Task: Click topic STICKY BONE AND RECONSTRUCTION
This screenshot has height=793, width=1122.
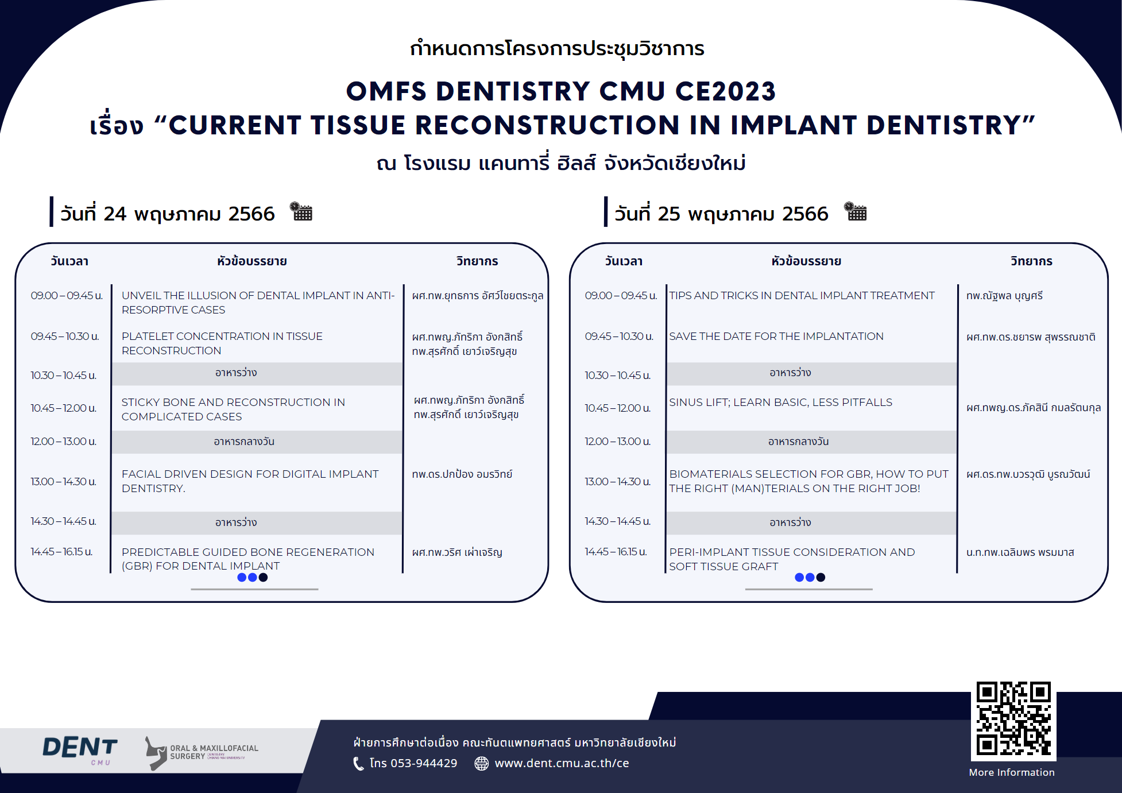Action: (233, 409)
